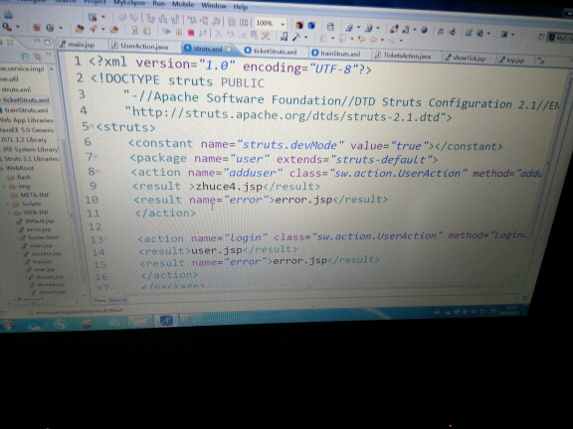The width and height of the screenshot is (573, 429).
Task: Click the lock icon beside zoom field
Action: 330,26
